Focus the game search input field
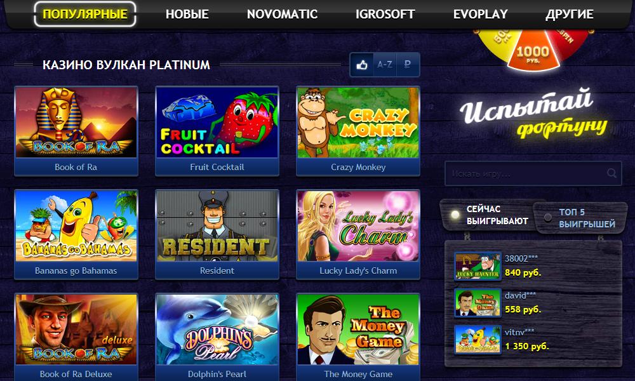 pyautogui.click(x=533, y=173)
